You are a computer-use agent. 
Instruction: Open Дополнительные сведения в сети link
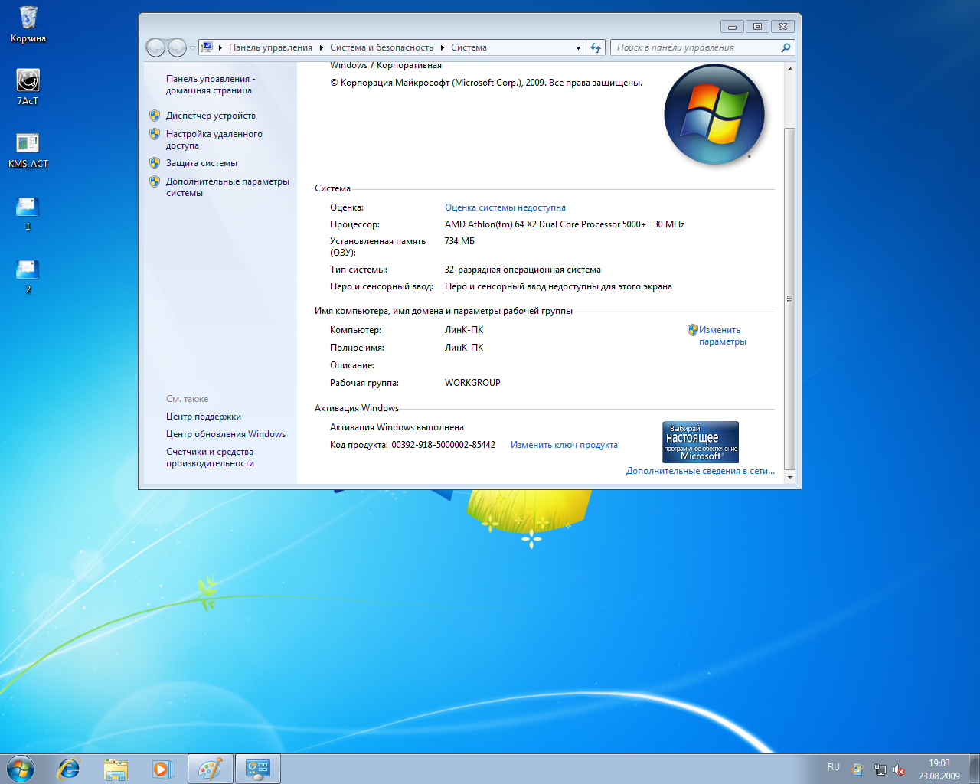pyautogui.click(x=701, y=471)
